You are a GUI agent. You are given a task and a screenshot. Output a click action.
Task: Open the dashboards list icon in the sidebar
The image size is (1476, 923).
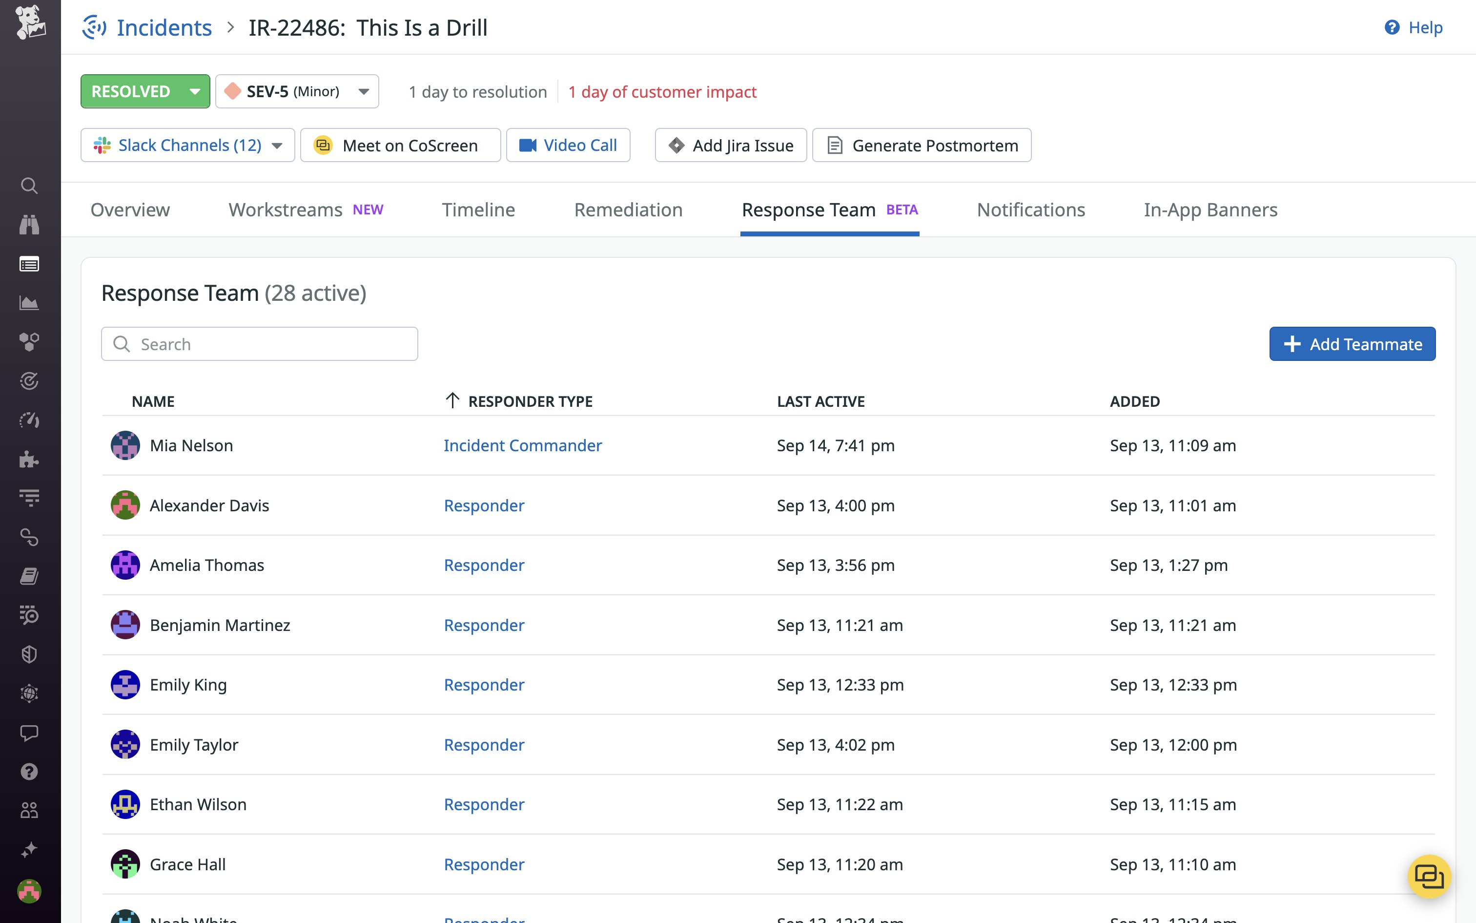29,264
